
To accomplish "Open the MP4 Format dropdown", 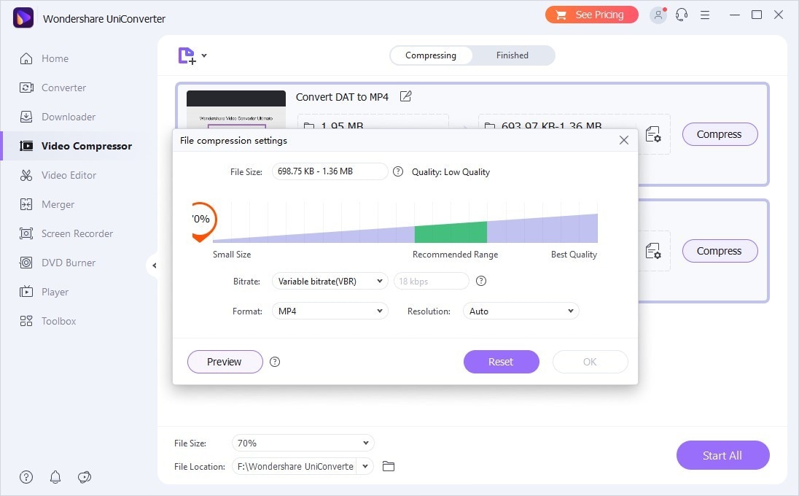I will pos(330,311).
